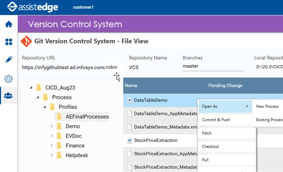Choose Pull in context menu
283x172 pixels.
pos(227,160)
